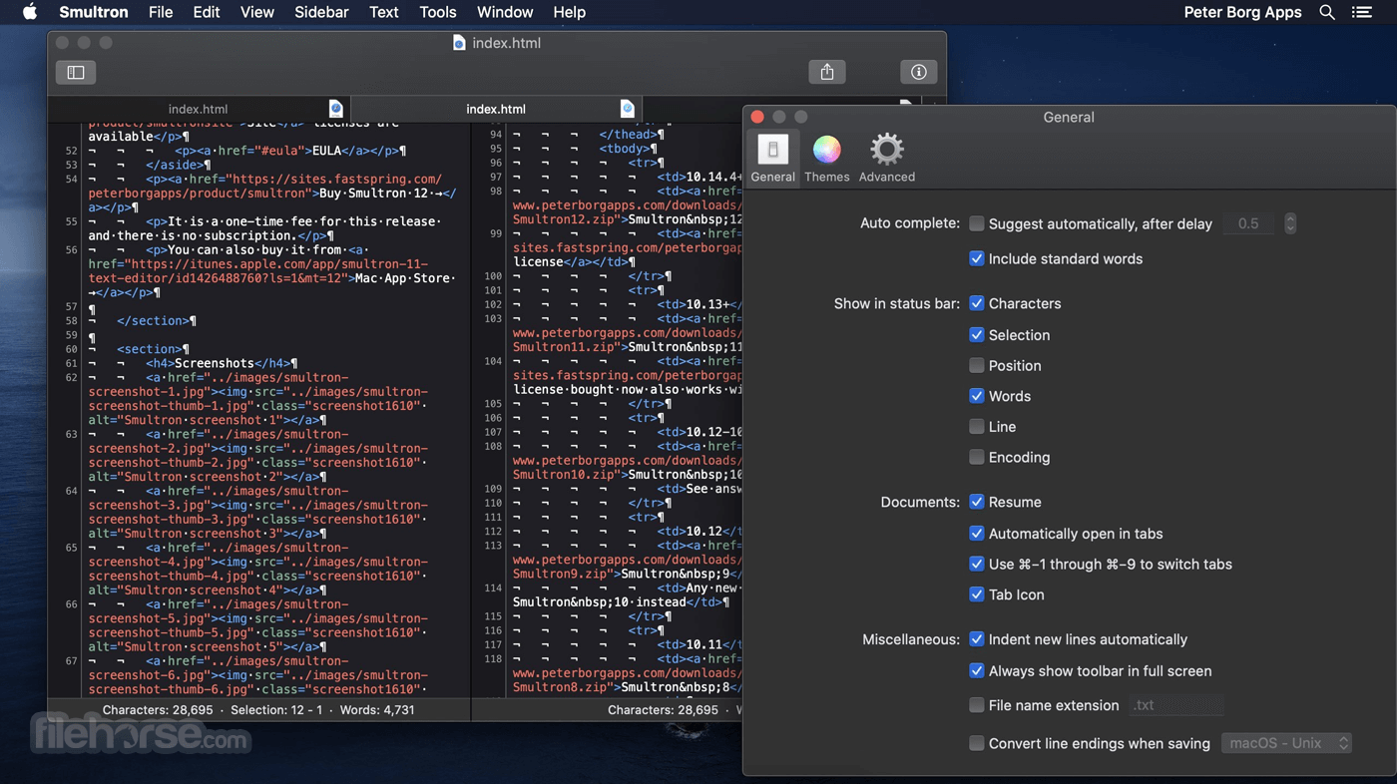
Task: Open the document info button in the toolbar
Action: pyautogui.click(x=919, y=72)
